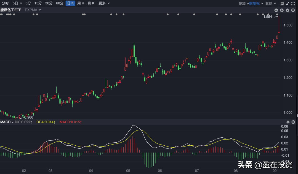Click the 能源化工ETF title text
This screenshot has width=298, height=174.
[10, 10]
